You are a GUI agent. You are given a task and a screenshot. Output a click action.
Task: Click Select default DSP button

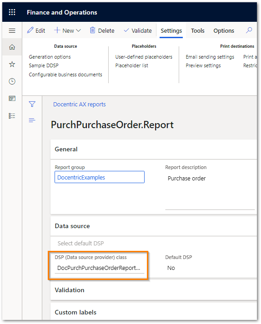(80, 243)
